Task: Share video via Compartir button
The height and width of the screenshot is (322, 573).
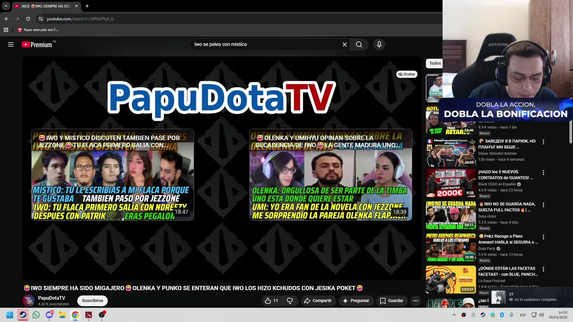Action: (318, 301)
